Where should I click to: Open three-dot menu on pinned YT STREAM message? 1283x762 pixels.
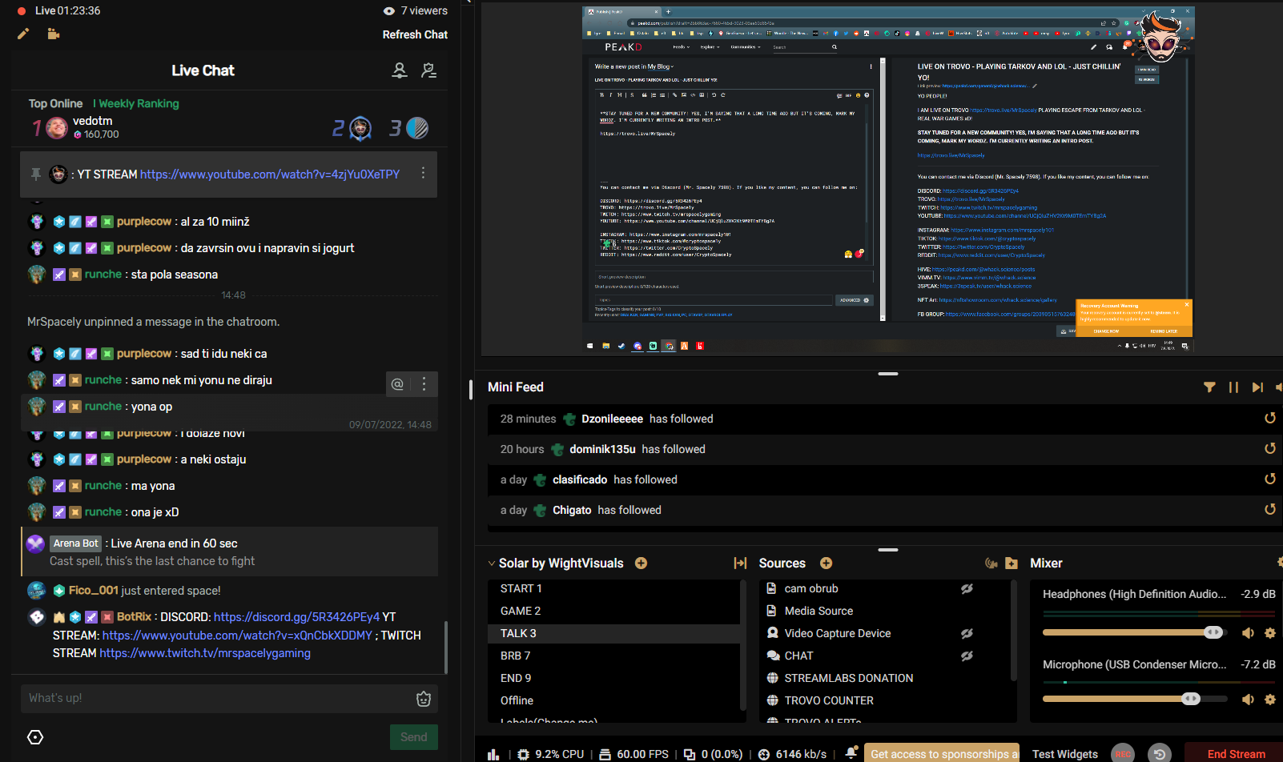pos(423,173)
